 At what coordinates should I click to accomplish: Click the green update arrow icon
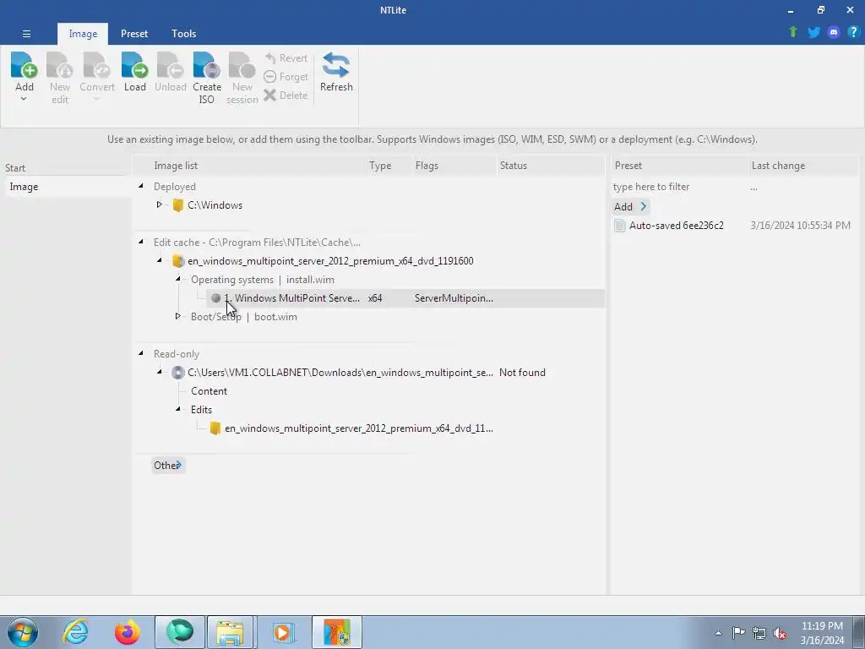click(x=793, y=32)
